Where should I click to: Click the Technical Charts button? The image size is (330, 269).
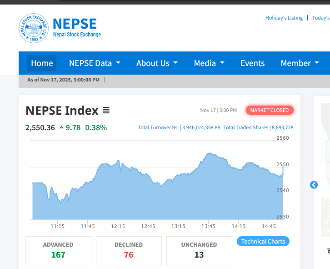pos(263,241)
